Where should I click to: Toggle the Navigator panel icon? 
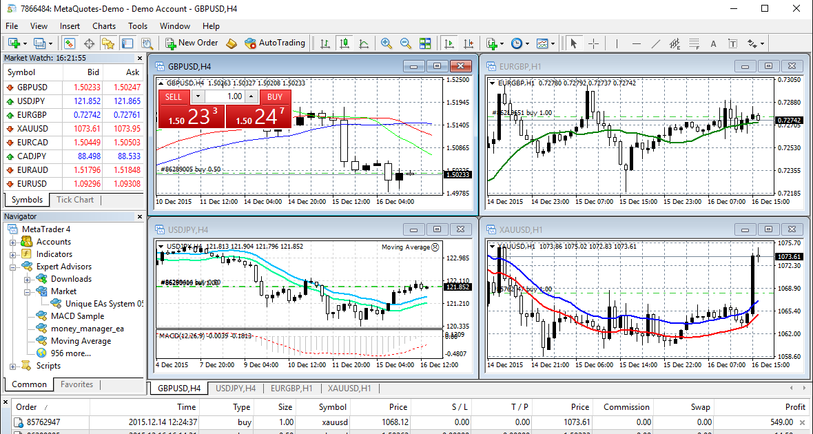(108, 43)
